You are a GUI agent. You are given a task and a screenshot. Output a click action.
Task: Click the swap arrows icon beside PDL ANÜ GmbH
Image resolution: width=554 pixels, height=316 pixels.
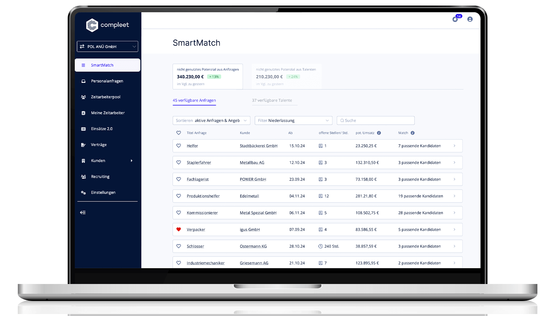(x=82, y=46)
